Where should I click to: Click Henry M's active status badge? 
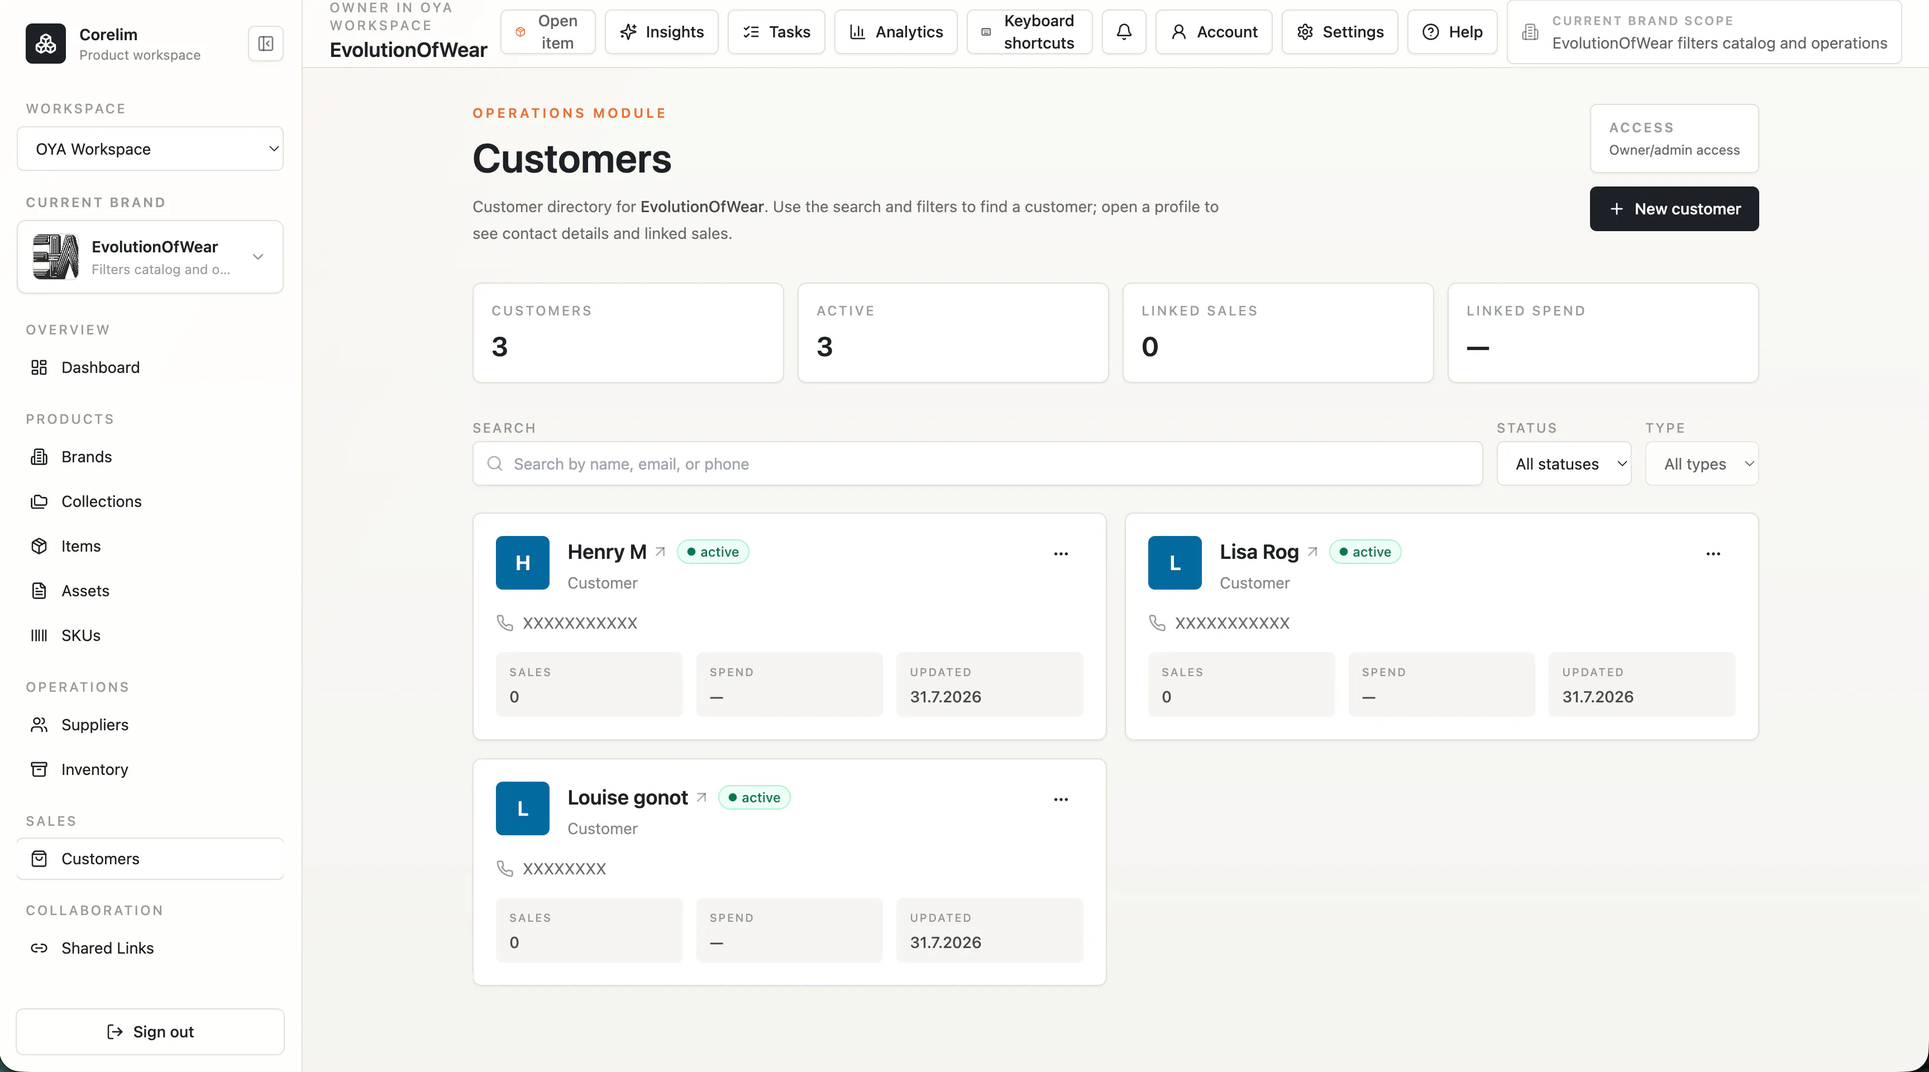pos(712,552)
